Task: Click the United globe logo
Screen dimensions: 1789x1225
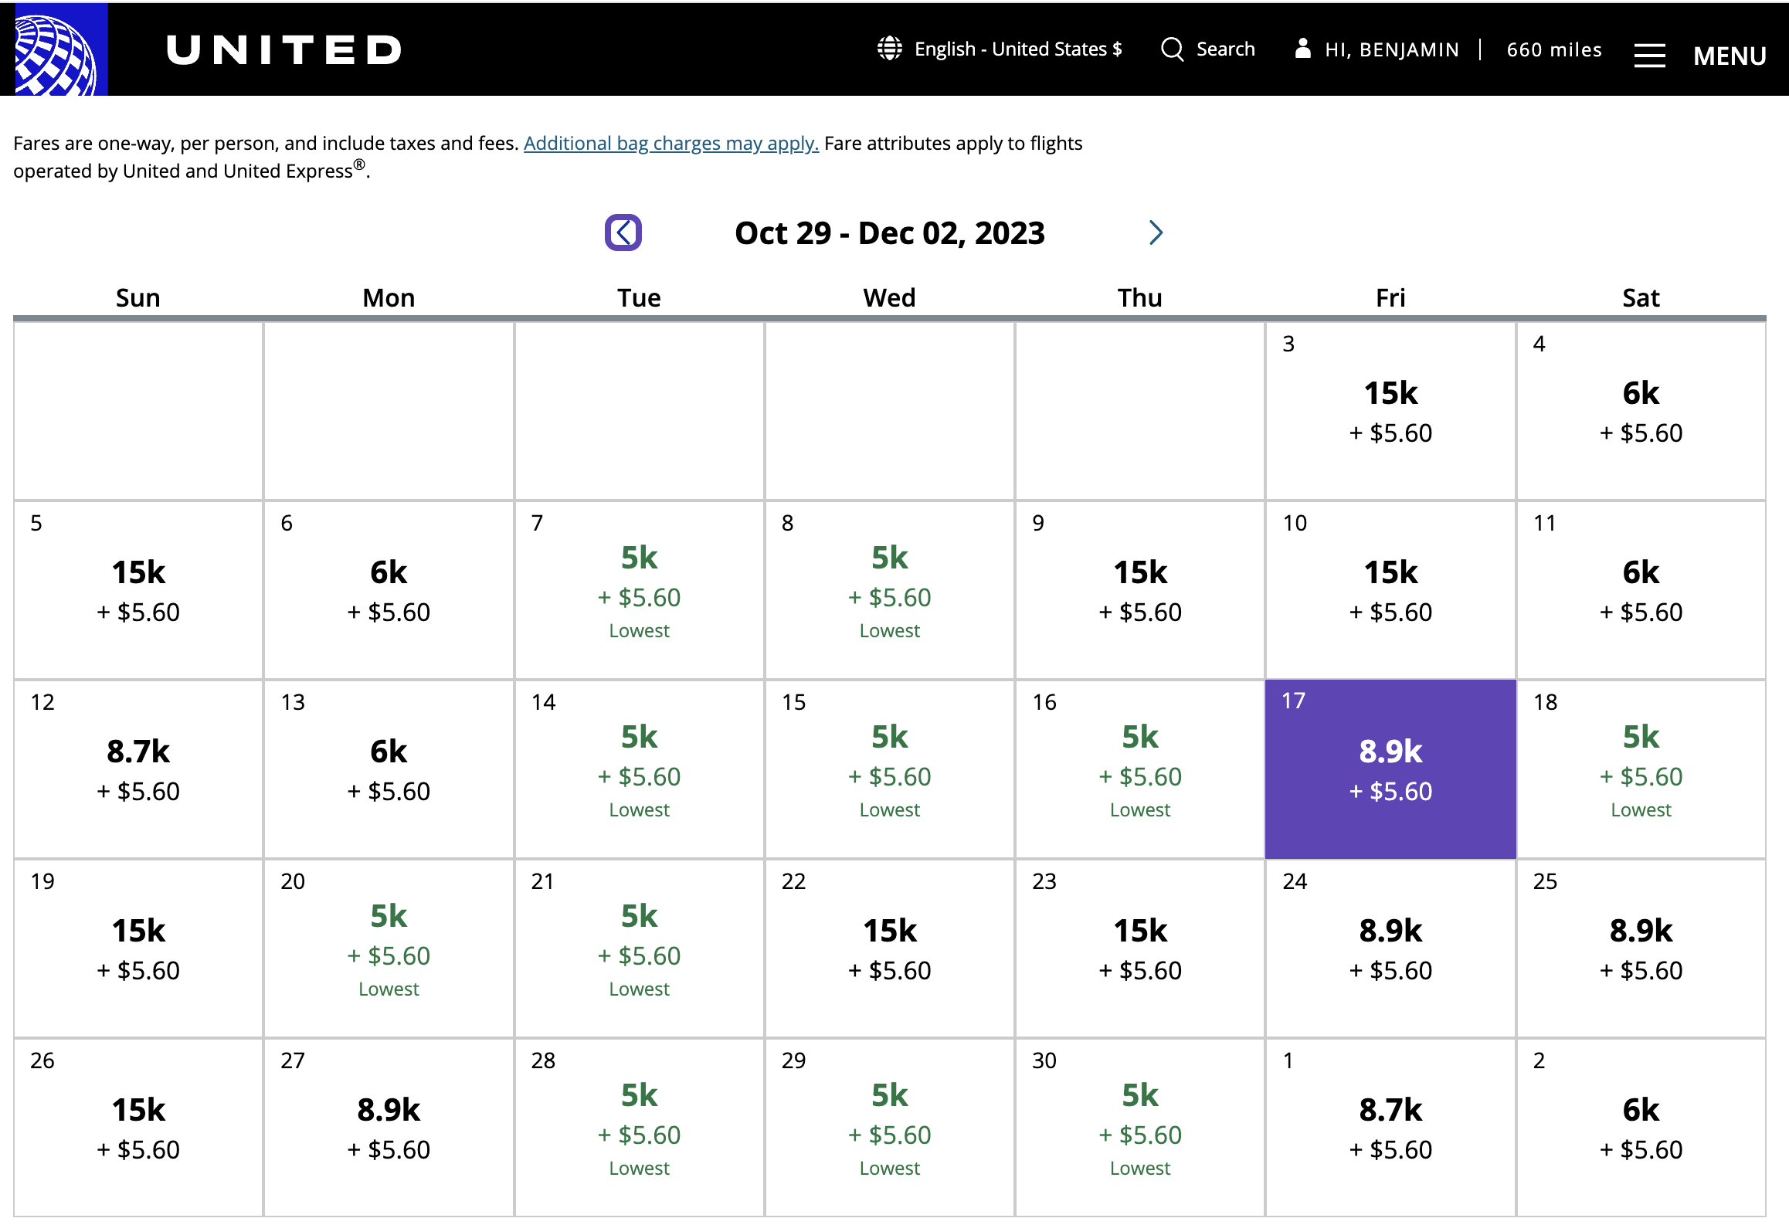Action: coord(54,49)
